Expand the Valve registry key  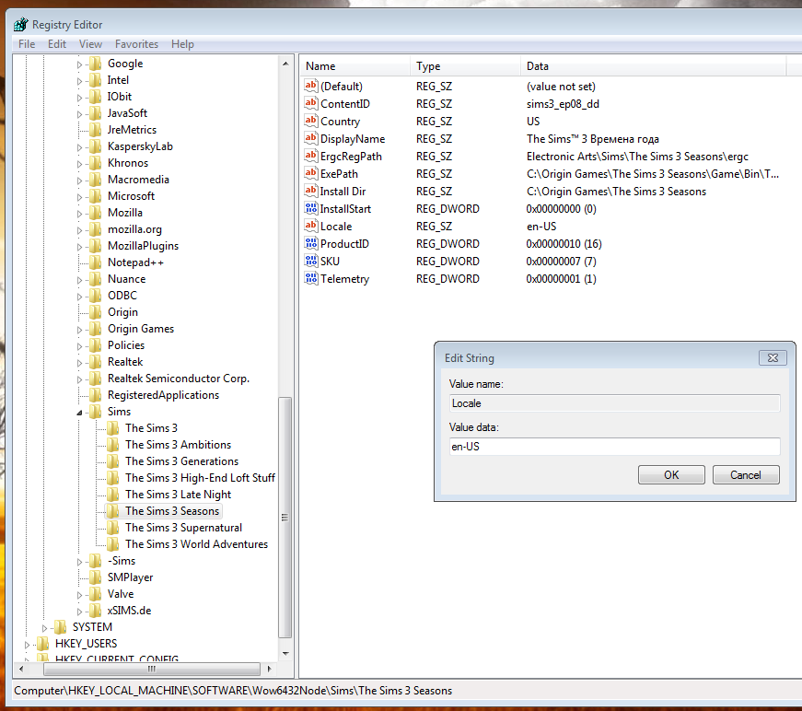pyautogui.click(x=79, y=595)
